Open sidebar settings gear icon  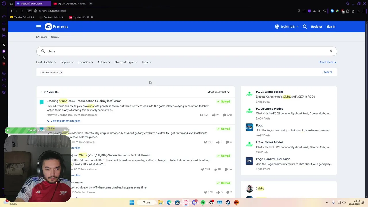coord(4,92)
